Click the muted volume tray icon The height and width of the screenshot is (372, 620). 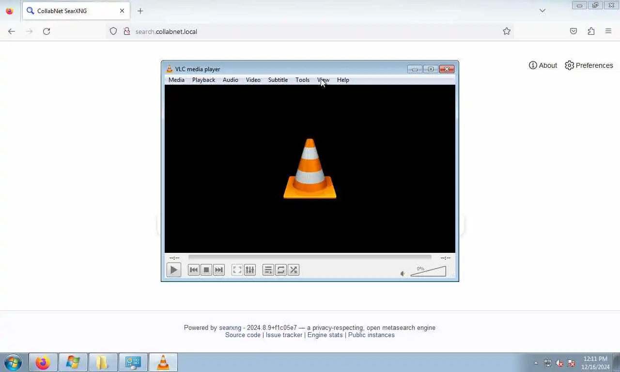pyautogui.click(x=559, y=363)
